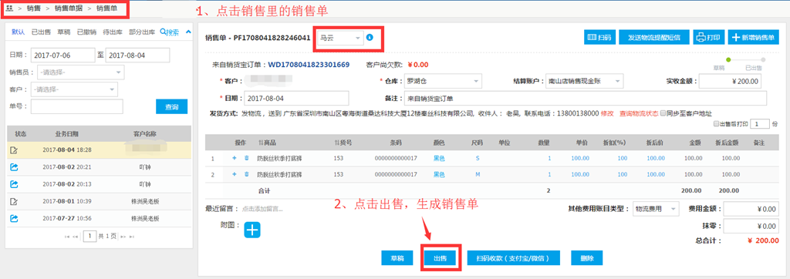Image resolution: width=790 pixels, height=279 pixels.
Task: Open order link WD1708041823301669
Action: tap(309, 65)
